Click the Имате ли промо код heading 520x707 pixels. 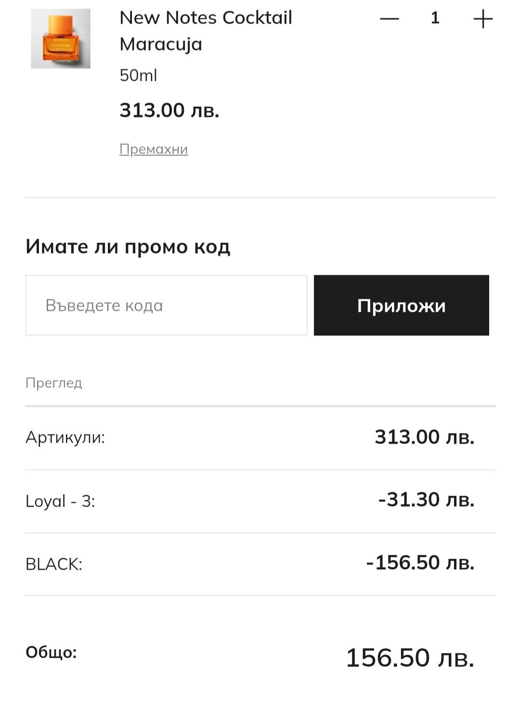[x=128, y=246]
